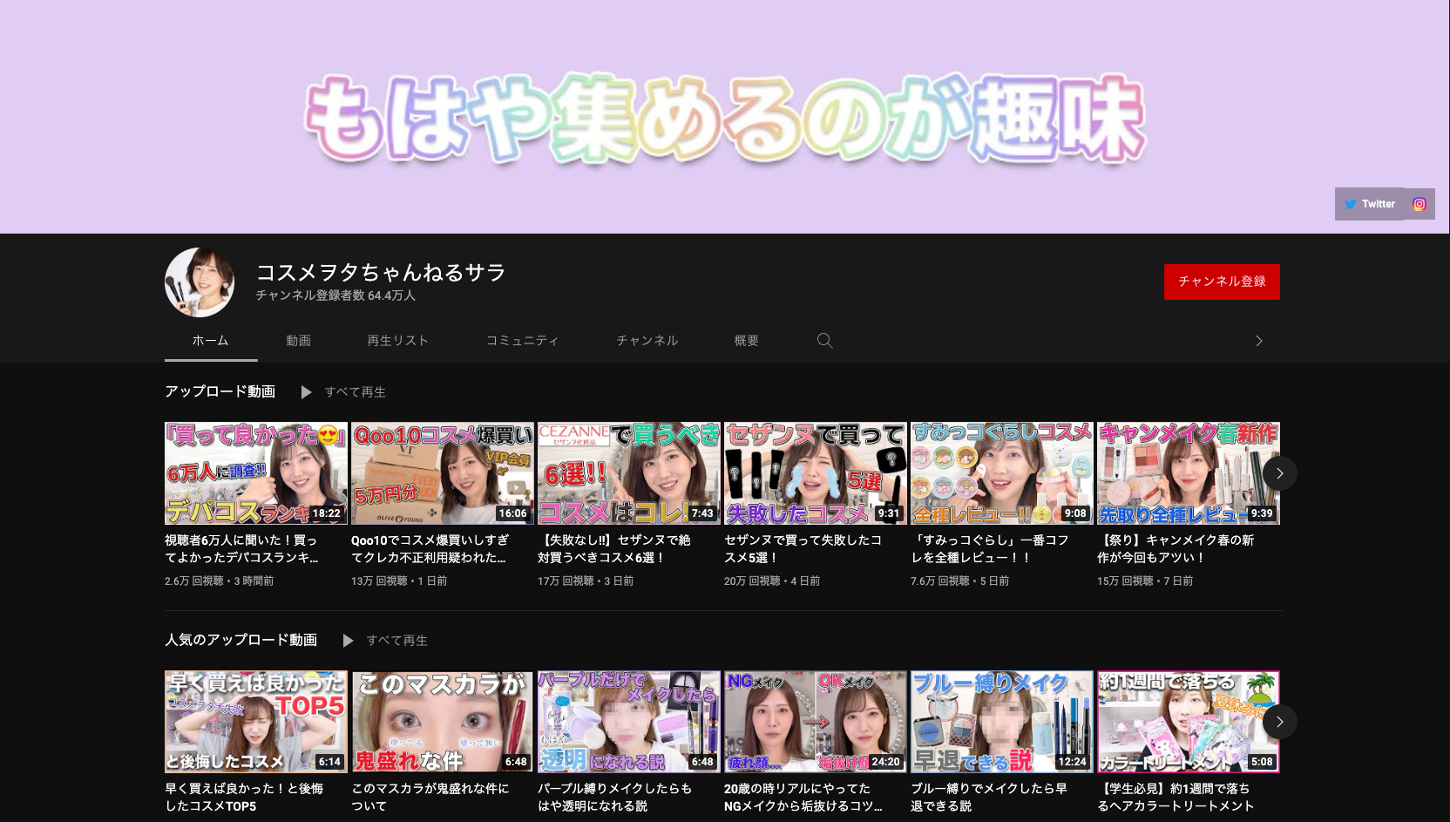
Task: Advance popular uploads carousel next arrow
Action: (x=1280, y=722)
